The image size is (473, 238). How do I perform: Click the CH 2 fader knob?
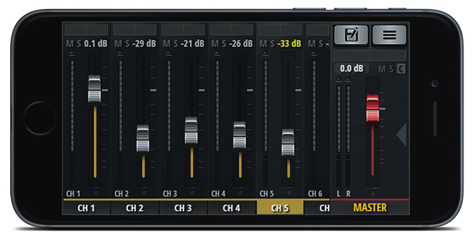pyautogui.click(x=143, y=139)
